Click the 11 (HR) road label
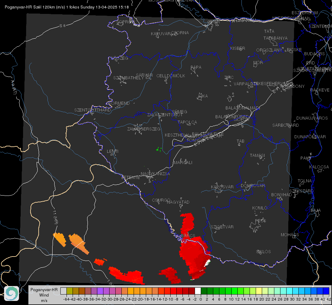Viewport: 332px width, 305px height. click(55, 217)
